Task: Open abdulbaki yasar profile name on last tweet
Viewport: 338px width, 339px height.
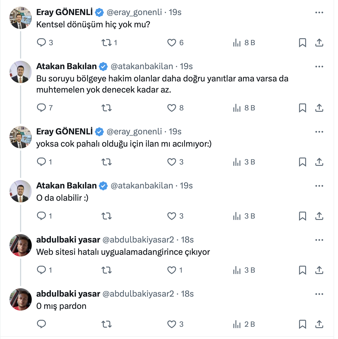Action: click(68, 294)
